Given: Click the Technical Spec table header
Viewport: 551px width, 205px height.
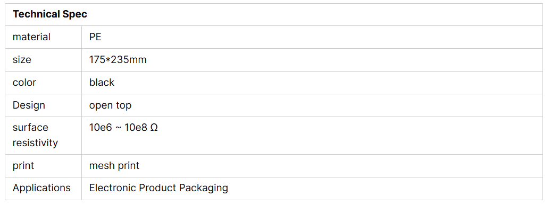Looking at the screenshot, I should [50, 14].
